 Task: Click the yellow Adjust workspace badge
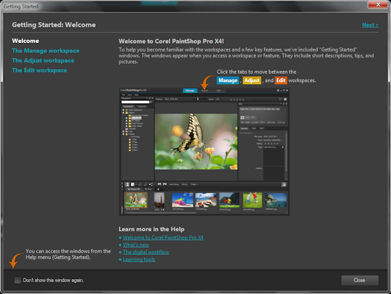252,80
